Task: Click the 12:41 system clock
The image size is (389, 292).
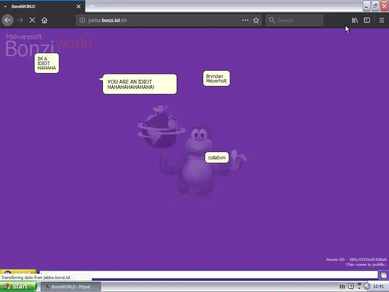Action: [378, 286]
